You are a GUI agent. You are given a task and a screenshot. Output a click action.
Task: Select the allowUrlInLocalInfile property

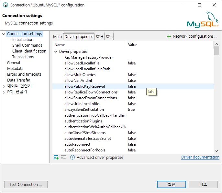pyautogui.click(x=82, y=104)
